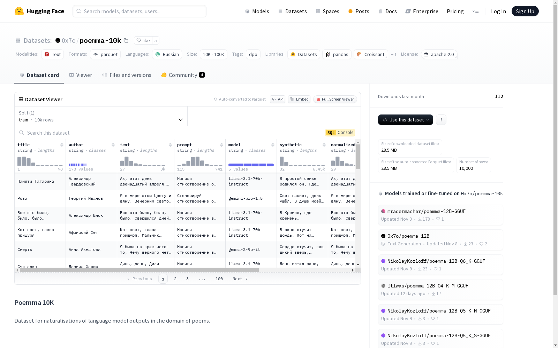558x348 pixels.
Task: Click the table horizontal scrollbar
Action: pos(139,270)
